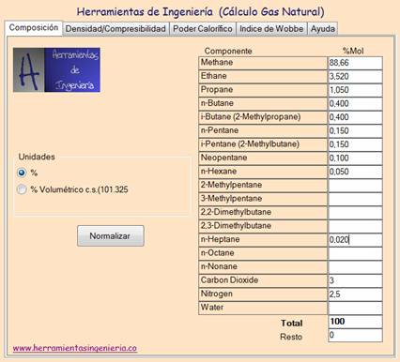This screenshot has width=400, height=362.
Task: Click the Propane %Mol input box
Action: tap(355, 90)
